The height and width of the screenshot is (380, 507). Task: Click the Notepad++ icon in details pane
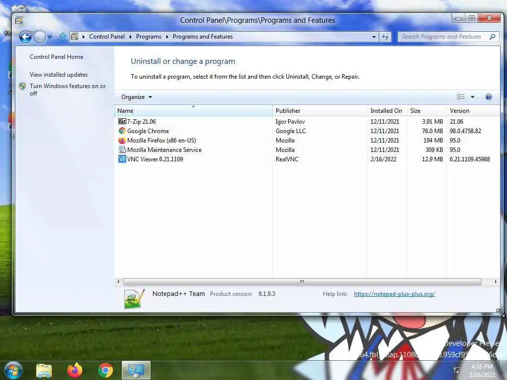click(x=134, y=298)
